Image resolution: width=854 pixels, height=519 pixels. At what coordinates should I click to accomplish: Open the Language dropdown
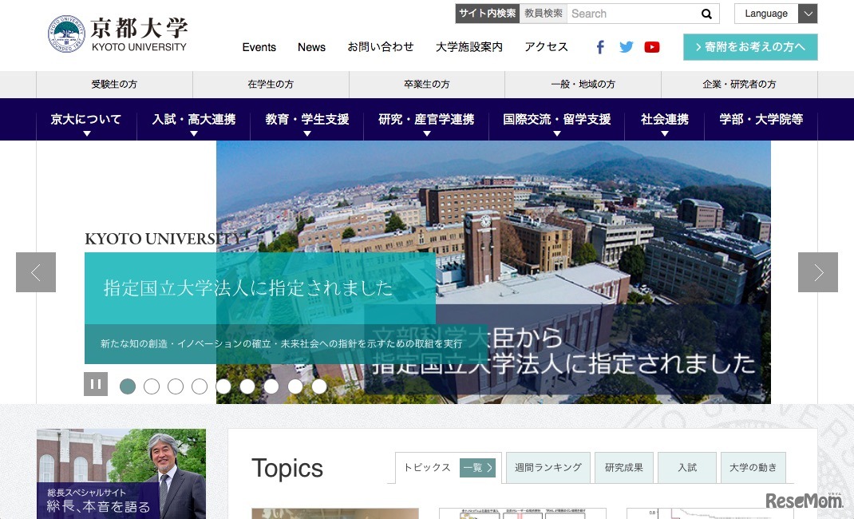pos(776,14)
